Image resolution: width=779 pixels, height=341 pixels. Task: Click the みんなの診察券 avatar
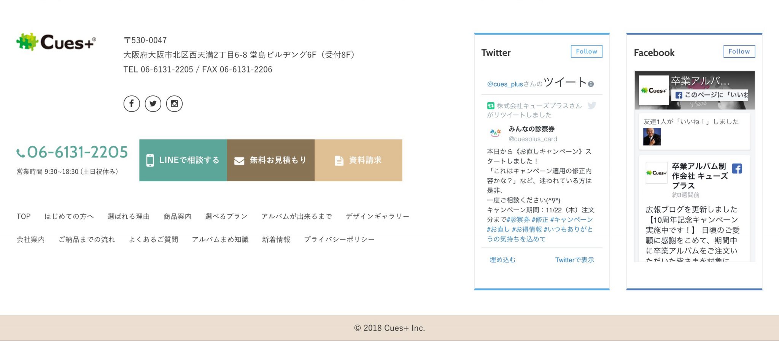(495, 133)
